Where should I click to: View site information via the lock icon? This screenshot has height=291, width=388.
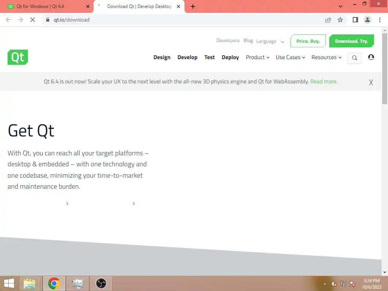(x=48, y=20)
